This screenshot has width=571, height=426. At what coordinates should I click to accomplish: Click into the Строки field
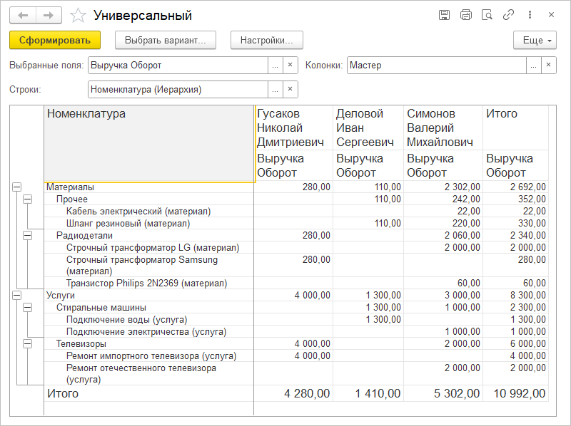178,90
